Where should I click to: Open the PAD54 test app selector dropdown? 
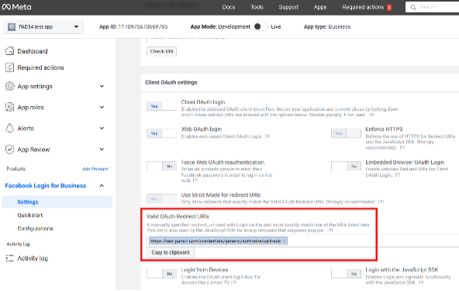[43, 27]
